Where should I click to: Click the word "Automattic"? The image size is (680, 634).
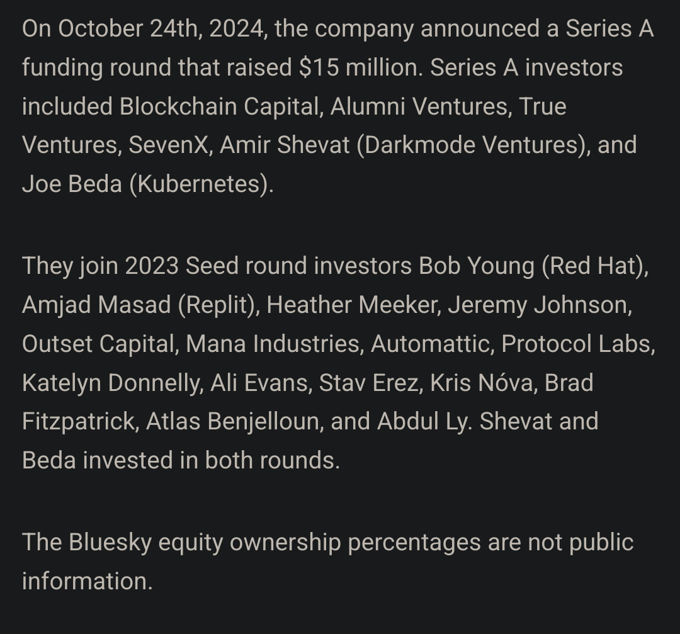(431, 344)
